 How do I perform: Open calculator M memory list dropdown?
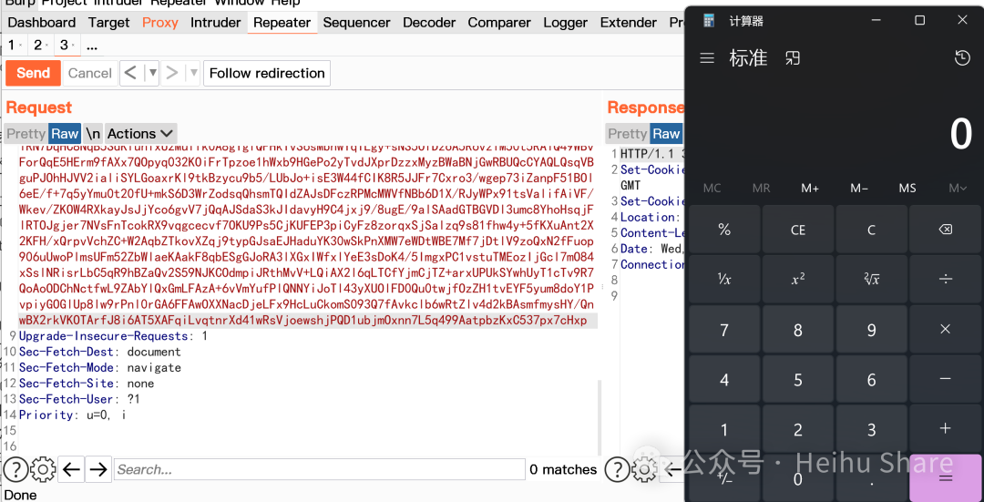958,188
